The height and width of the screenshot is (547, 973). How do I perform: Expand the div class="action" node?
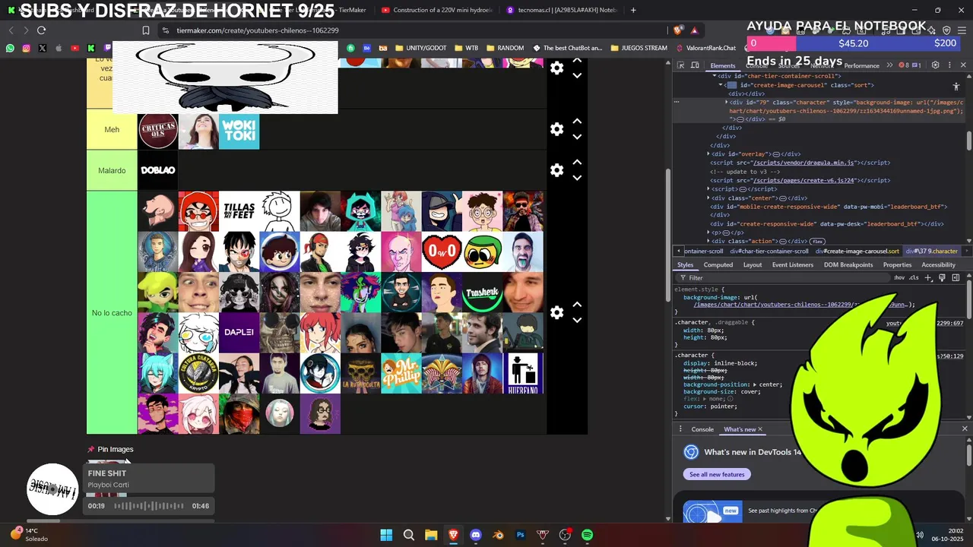tap(708, 241)
